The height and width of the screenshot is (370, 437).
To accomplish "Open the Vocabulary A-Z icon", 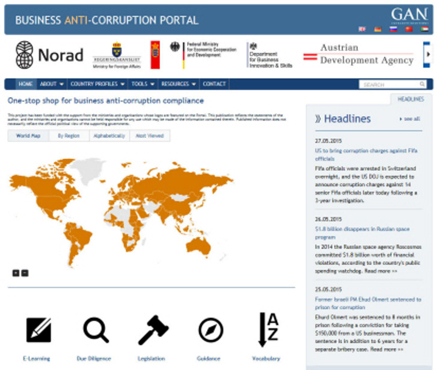I will coord(266,330).
